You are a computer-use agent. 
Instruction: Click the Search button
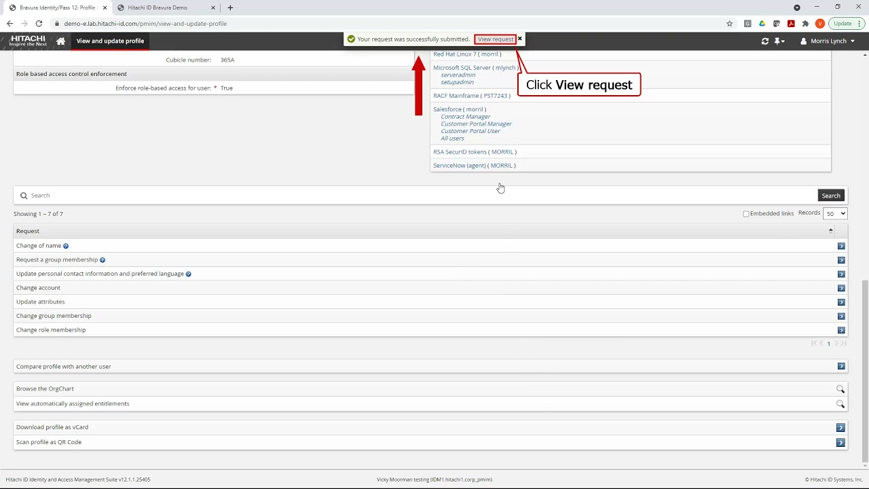[x=831, y=196]
